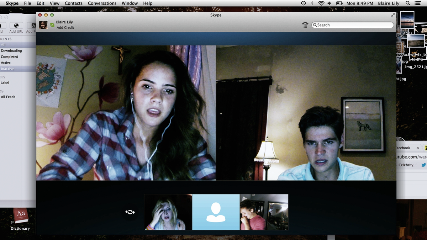Click the Add Credit link

point(65,28)
